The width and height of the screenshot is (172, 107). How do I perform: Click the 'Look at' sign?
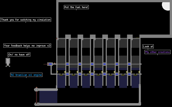point(148,47)
